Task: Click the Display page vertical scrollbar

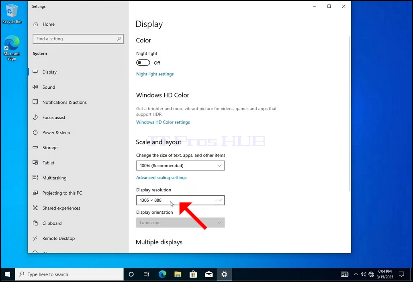Action: (350, 114)
